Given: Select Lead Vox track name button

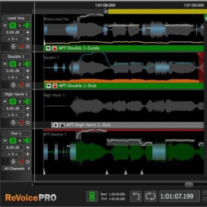Looking at the screenshot, I should coord(16,18).
